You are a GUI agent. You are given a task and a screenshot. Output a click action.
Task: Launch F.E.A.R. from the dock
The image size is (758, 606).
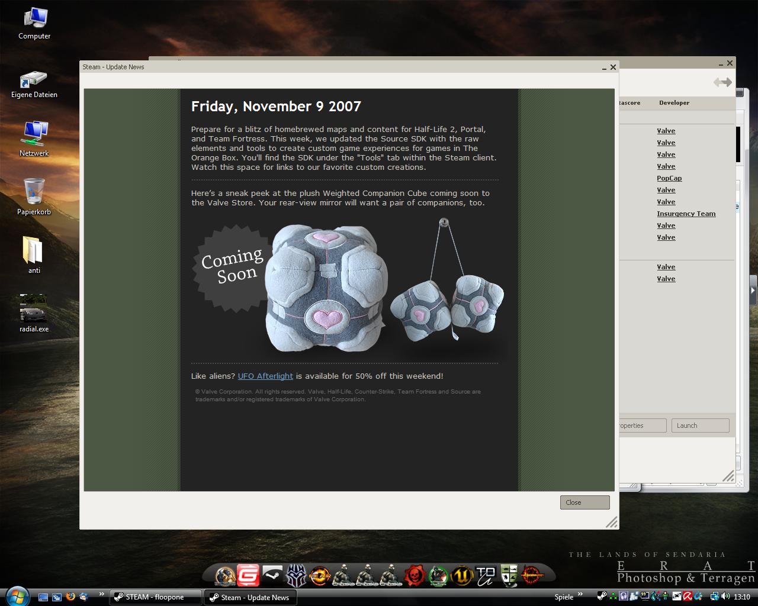point(320,575)
